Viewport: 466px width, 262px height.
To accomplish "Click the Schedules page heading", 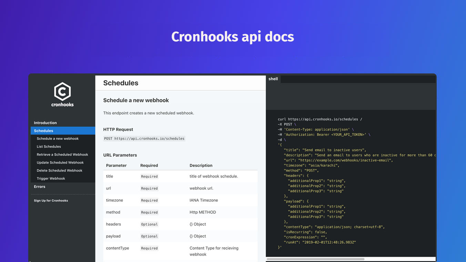I will pos(121,83).
